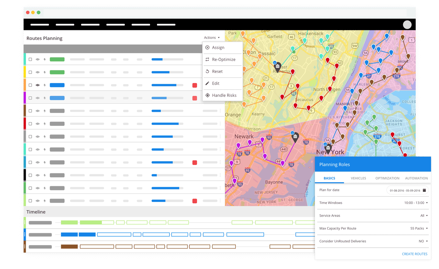Click the red risk indicator in the purple-marked row
This screenshot has width=439, height=269.
pos(195,98)
